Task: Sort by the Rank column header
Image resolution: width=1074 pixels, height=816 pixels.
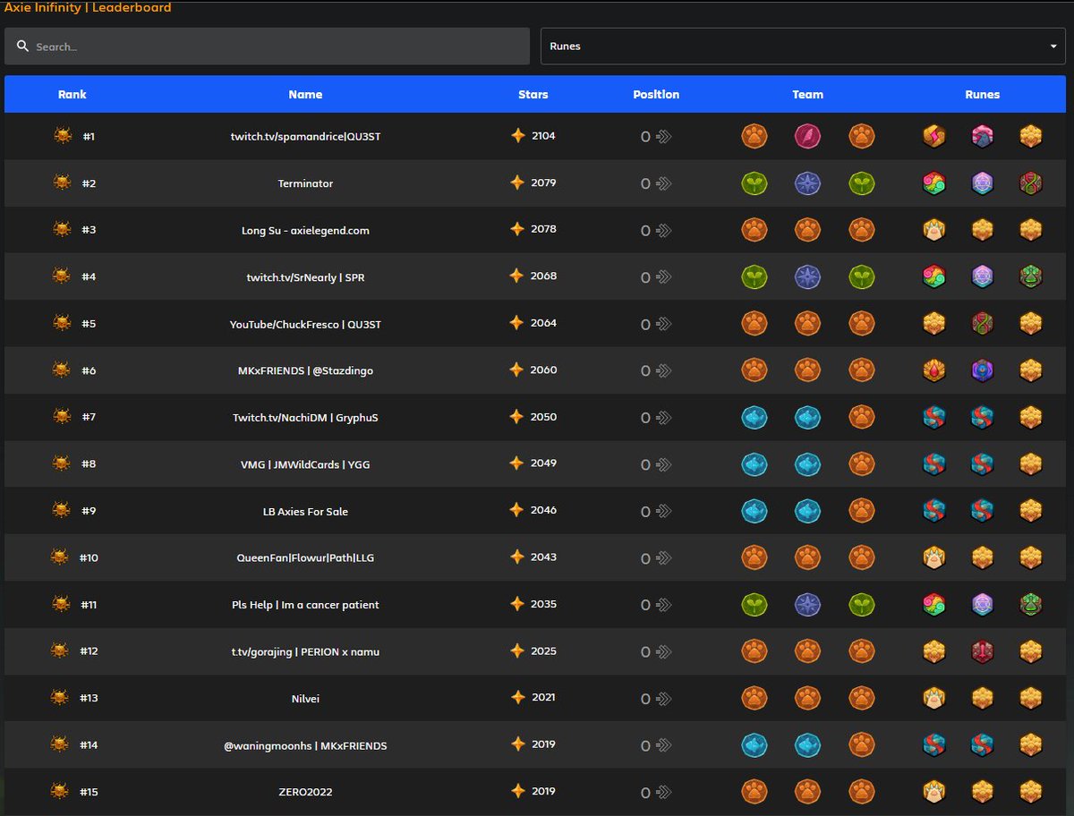Action: tap(72, 94)
